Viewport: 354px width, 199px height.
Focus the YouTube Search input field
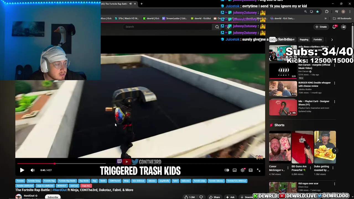tap(168, 27)
